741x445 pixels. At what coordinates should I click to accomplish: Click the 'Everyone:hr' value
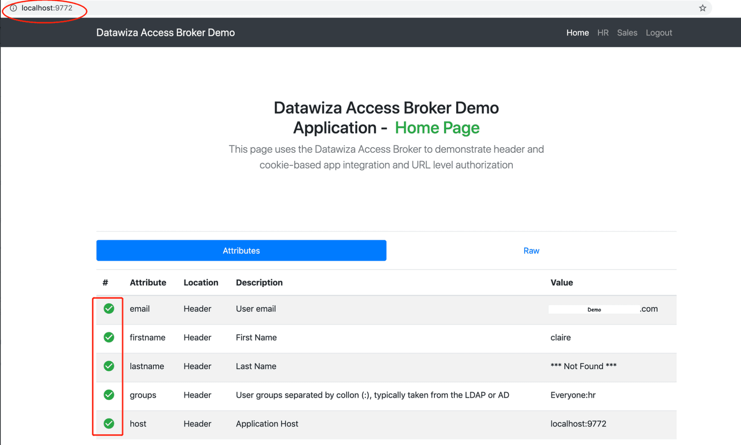(x=573, y=395)
